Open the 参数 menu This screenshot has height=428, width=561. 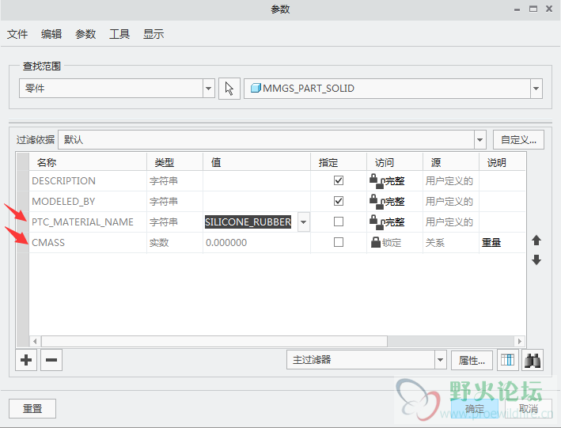(85, 34)
